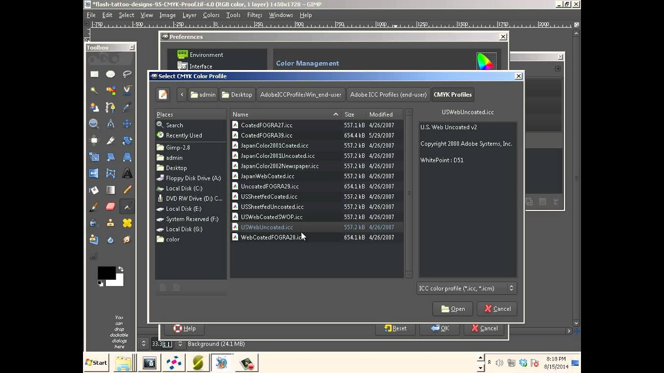Go to the Desktop folder in path bar
Image resolution: width=664 pixels, height=373 pixels.
[237, 94]
